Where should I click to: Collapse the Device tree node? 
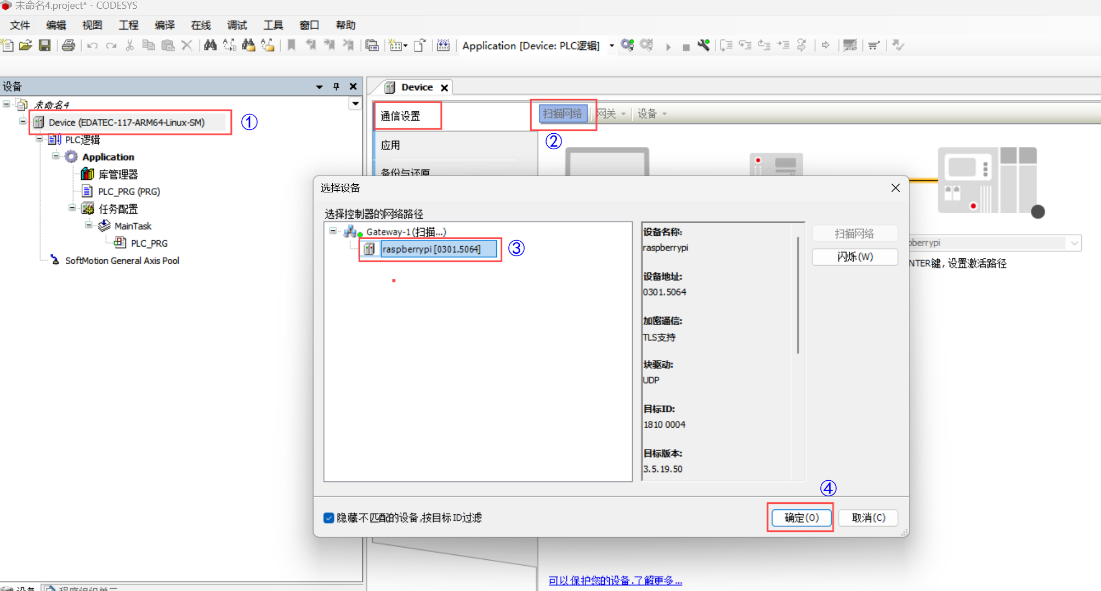click(22, 121)
